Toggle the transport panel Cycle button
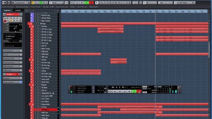 [x=125, y=92]
